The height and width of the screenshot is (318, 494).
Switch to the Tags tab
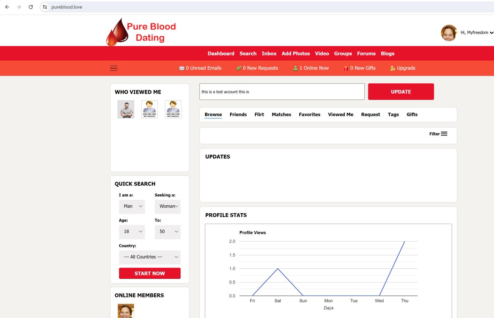(393, 115)
